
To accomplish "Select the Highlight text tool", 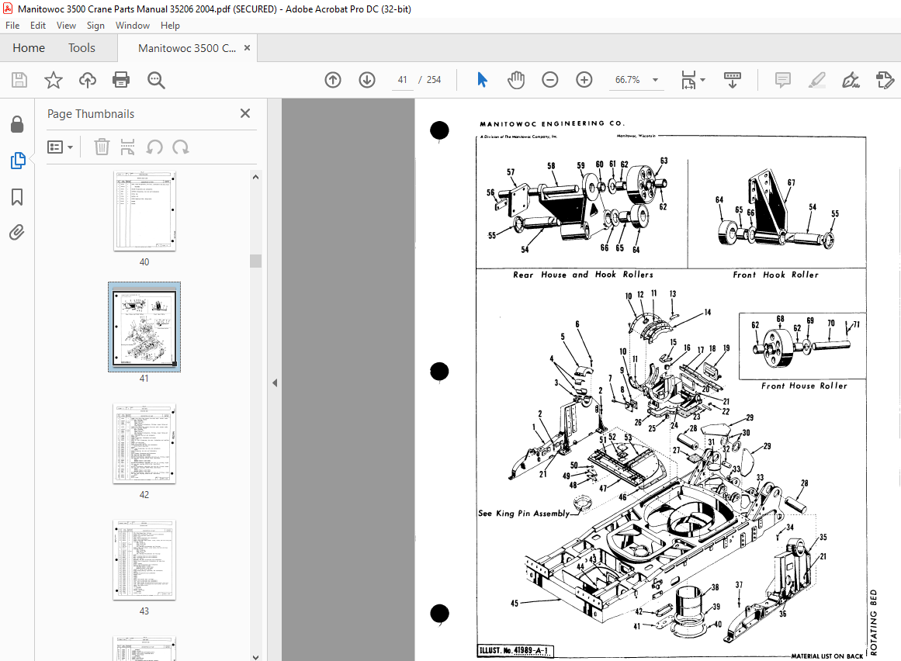I will click(816, 80).
